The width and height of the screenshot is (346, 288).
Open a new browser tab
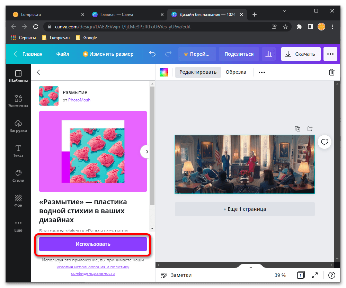pos(255,15)
